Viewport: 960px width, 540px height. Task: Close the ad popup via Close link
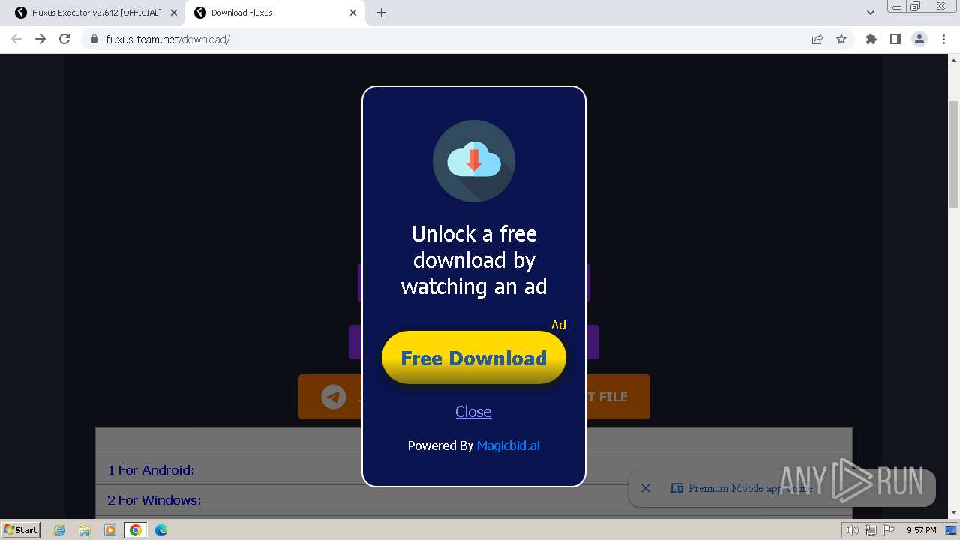tap(473, 412)
